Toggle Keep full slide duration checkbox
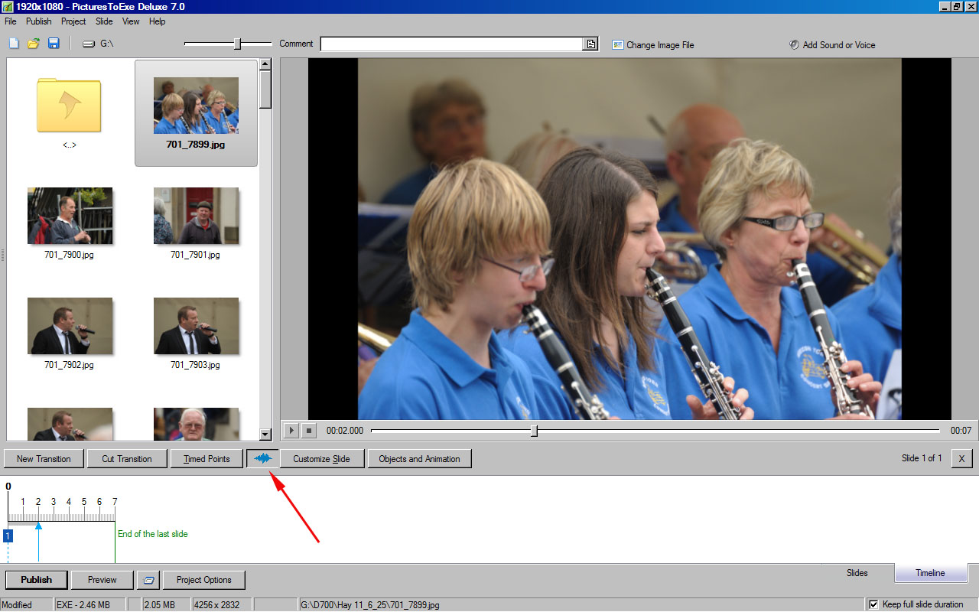The width and height of the screenshot is (979, 612). tap(873, 604)
